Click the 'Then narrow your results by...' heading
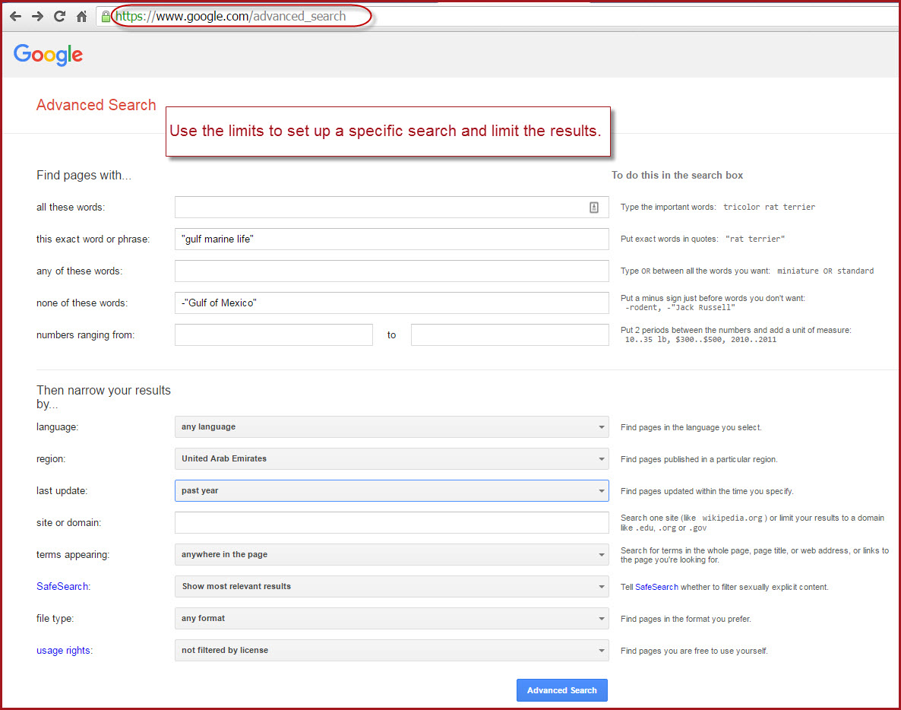The height and width of the screenshot is (710, 901). click(x=103, y=397)
